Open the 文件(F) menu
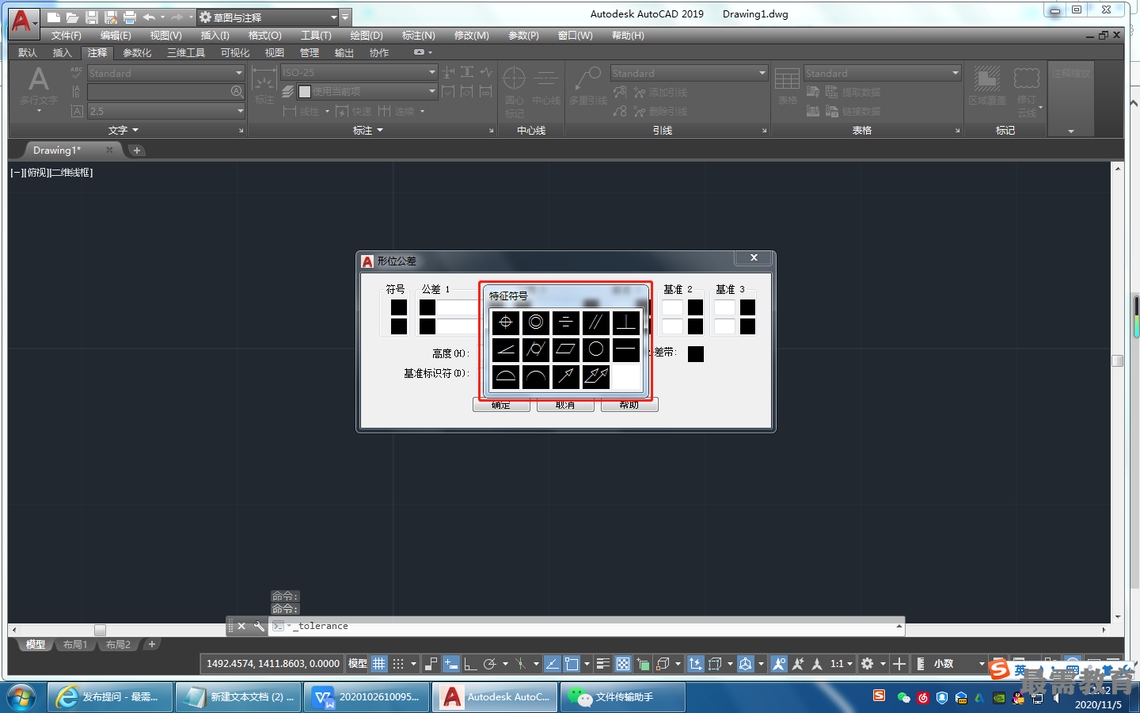Viewport: 1140px width, 713px height. (66, 36)
